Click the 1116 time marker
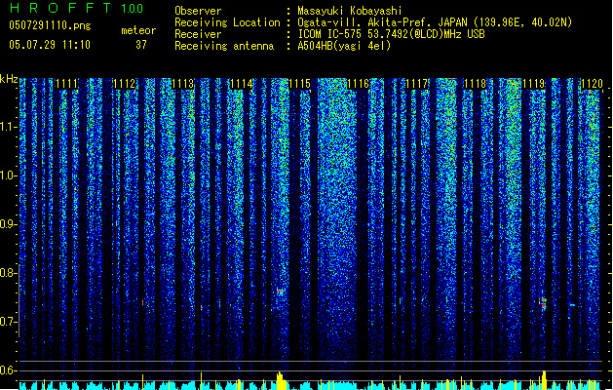The width and height of the screenshot is (613, 390). [x=358, y=84]
